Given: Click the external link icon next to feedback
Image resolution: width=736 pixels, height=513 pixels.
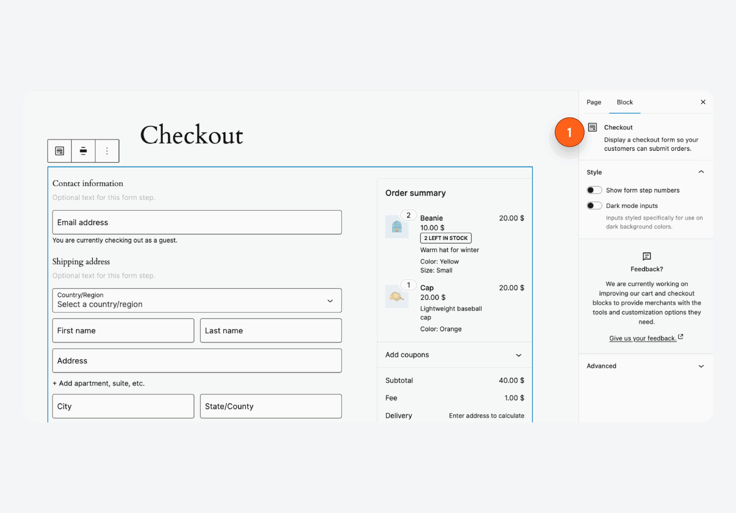Looking at the screenshot, I should coord(681,337).
